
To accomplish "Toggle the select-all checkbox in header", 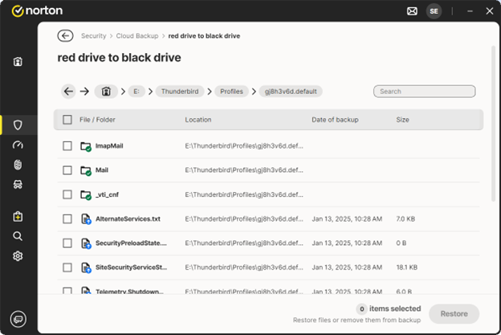I will pyautogui.click(x=67, y=120).
